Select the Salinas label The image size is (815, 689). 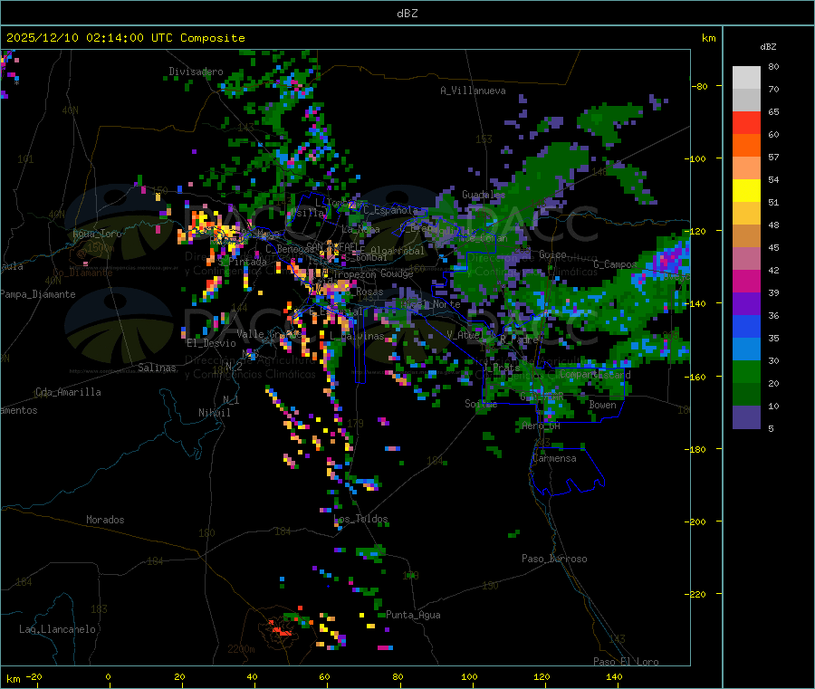pyautogui.click(x=157, y=368)
